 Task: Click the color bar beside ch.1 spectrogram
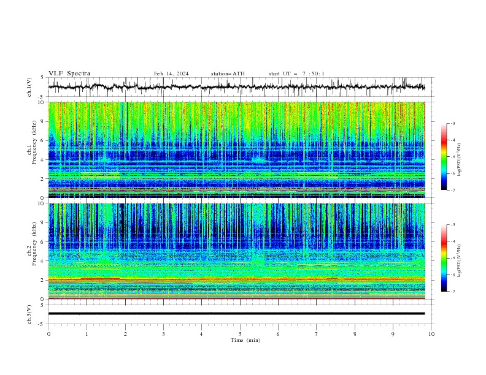[x=444, y=157]
